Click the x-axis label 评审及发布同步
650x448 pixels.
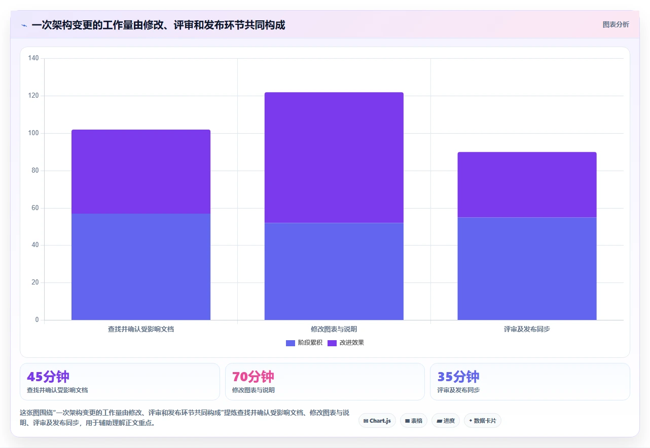pos(527,329)
